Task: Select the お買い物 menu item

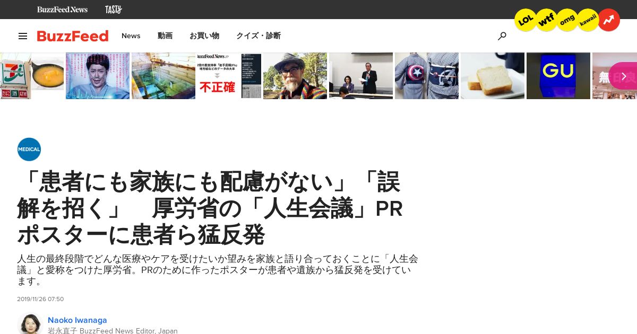Action: pos(204,36)
